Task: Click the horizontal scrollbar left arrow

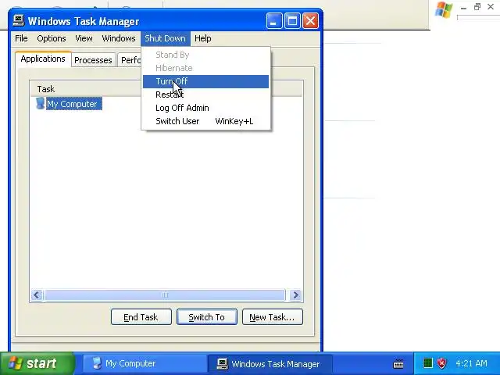Action: coord(37,295)
